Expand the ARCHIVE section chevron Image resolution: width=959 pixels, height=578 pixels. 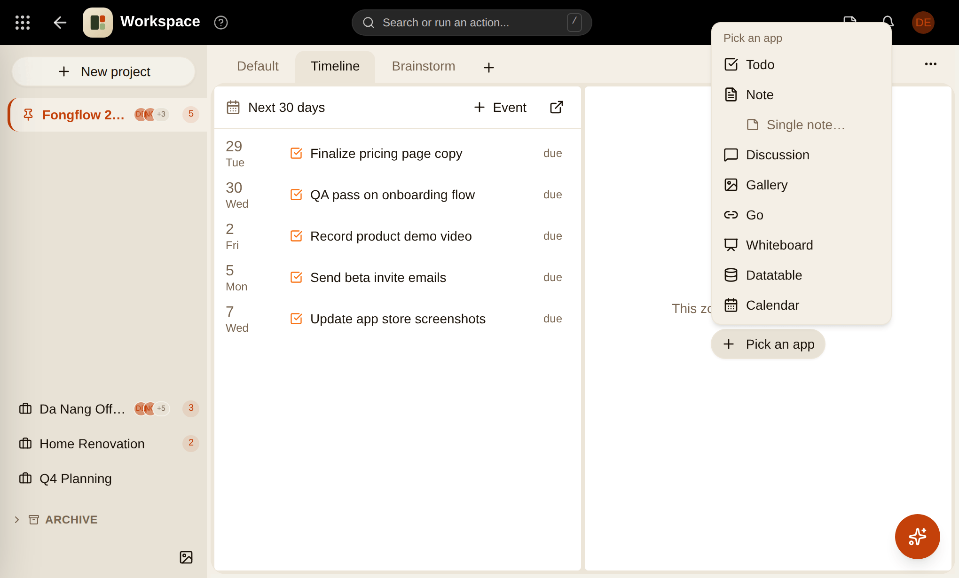pyautogui.click(x=17, y=520)
